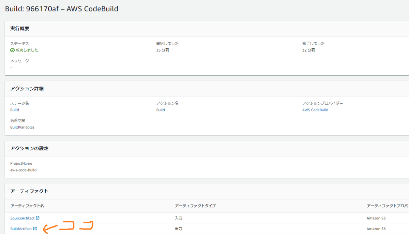Click the アーティファクトタイプ column header
The width and height of the screenshot is (409, 237).
pos(195,206)
